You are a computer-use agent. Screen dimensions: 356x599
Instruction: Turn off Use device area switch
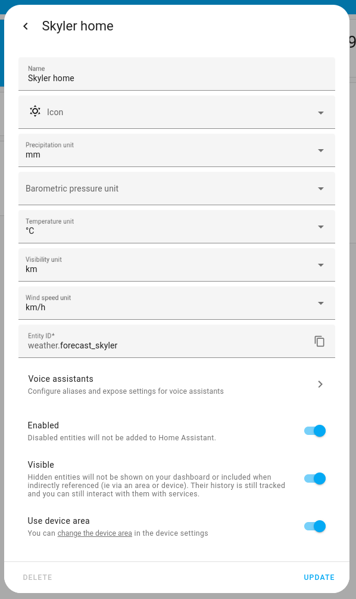pyautogui.click(x=315, y=526)
